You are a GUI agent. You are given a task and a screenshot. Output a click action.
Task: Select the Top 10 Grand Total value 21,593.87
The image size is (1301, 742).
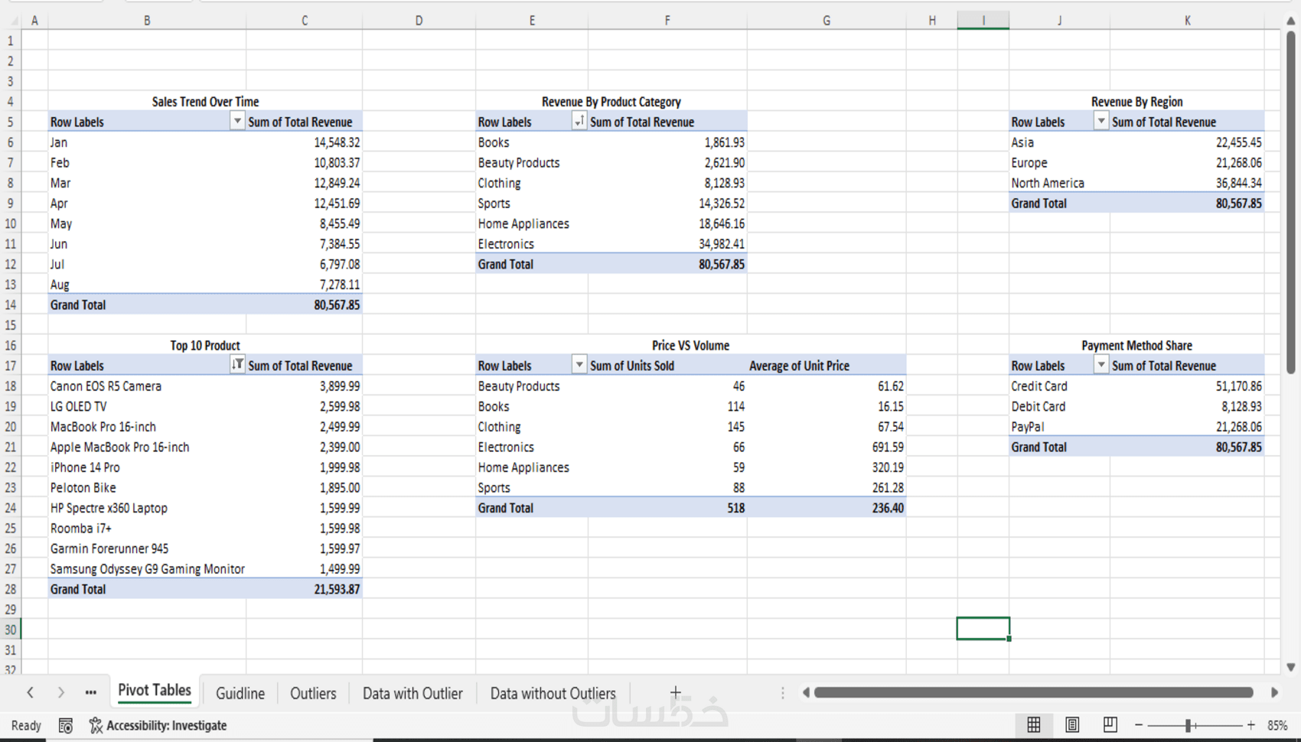(305, 589)
